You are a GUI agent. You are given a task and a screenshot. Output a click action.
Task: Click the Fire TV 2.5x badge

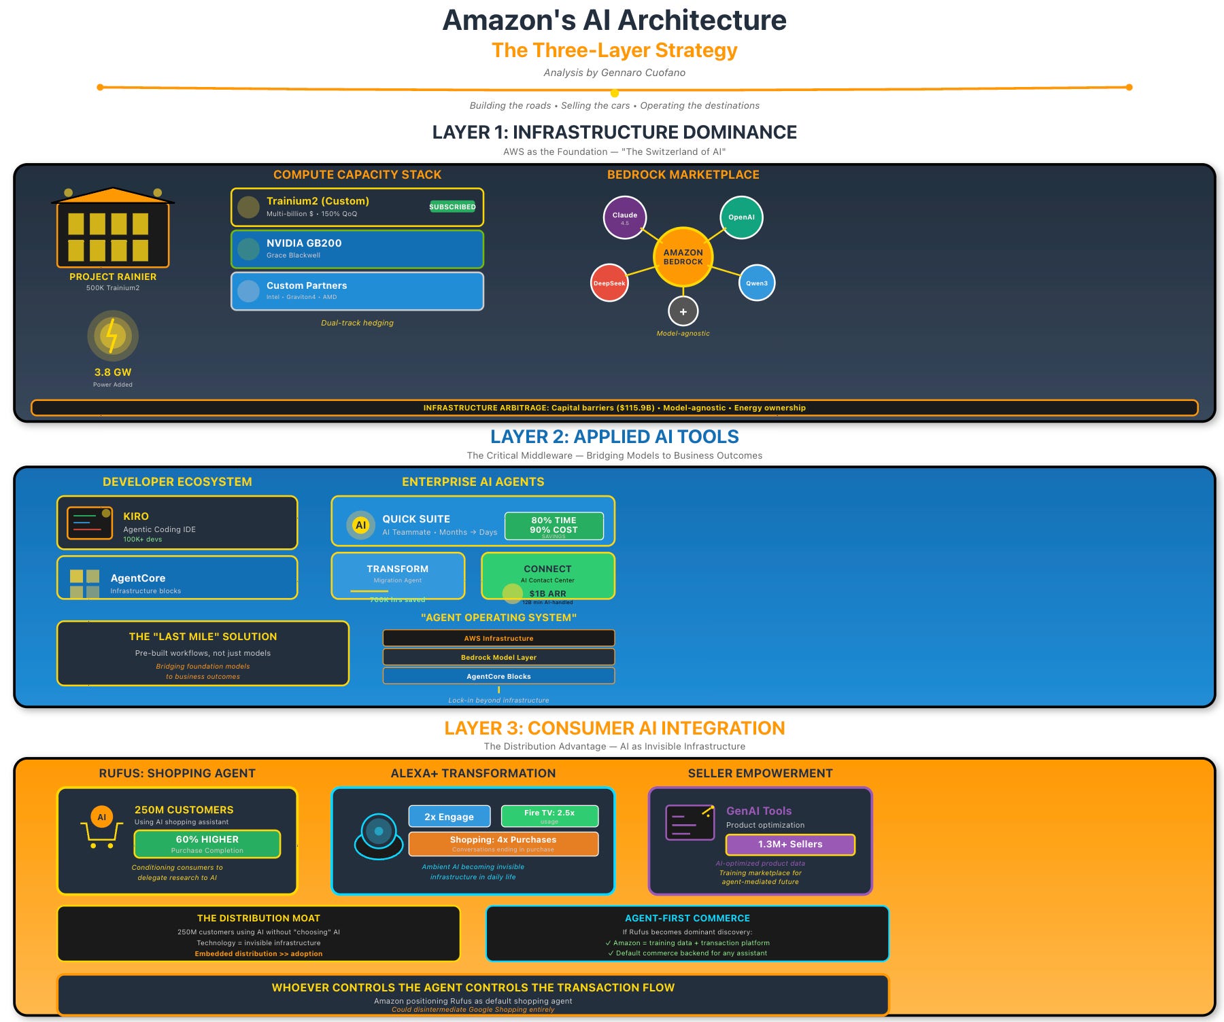point(549,816)
